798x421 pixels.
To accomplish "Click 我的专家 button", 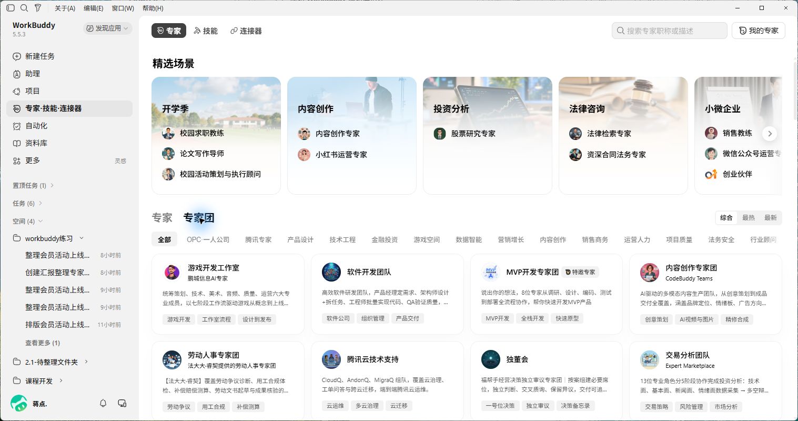I will 759,31.
